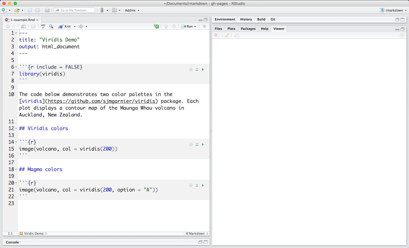The width and height of the screenshot is (409, 248).
Task: Open the Git tab
Action: click(x=273, y=19)
